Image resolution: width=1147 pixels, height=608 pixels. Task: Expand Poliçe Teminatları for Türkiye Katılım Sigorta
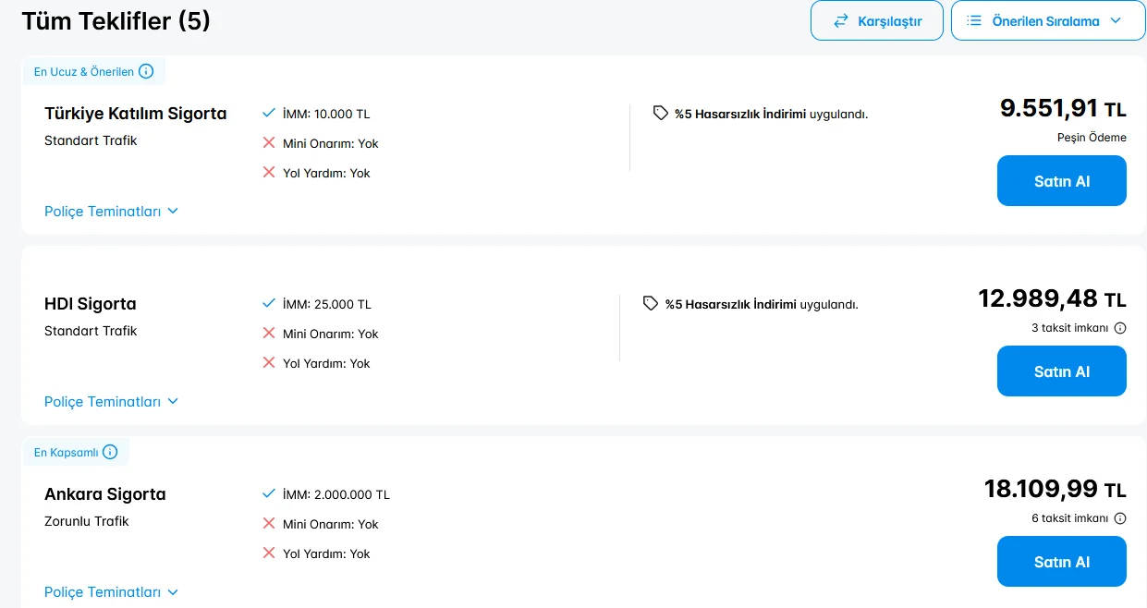111,212
